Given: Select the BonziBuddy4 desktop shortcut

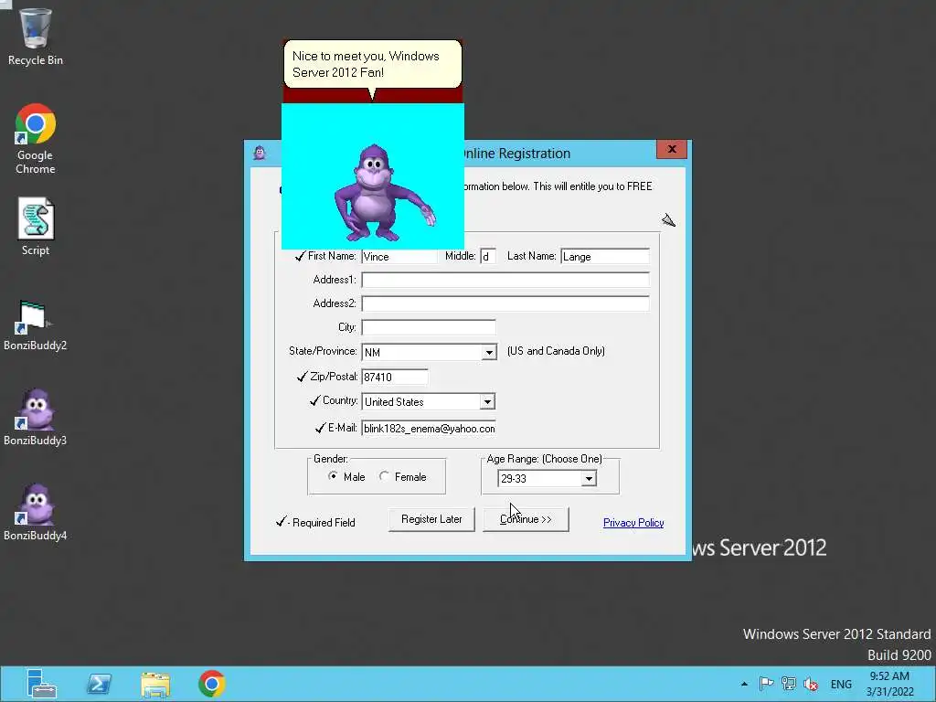Looking at the screenshot, I should 36,512.
